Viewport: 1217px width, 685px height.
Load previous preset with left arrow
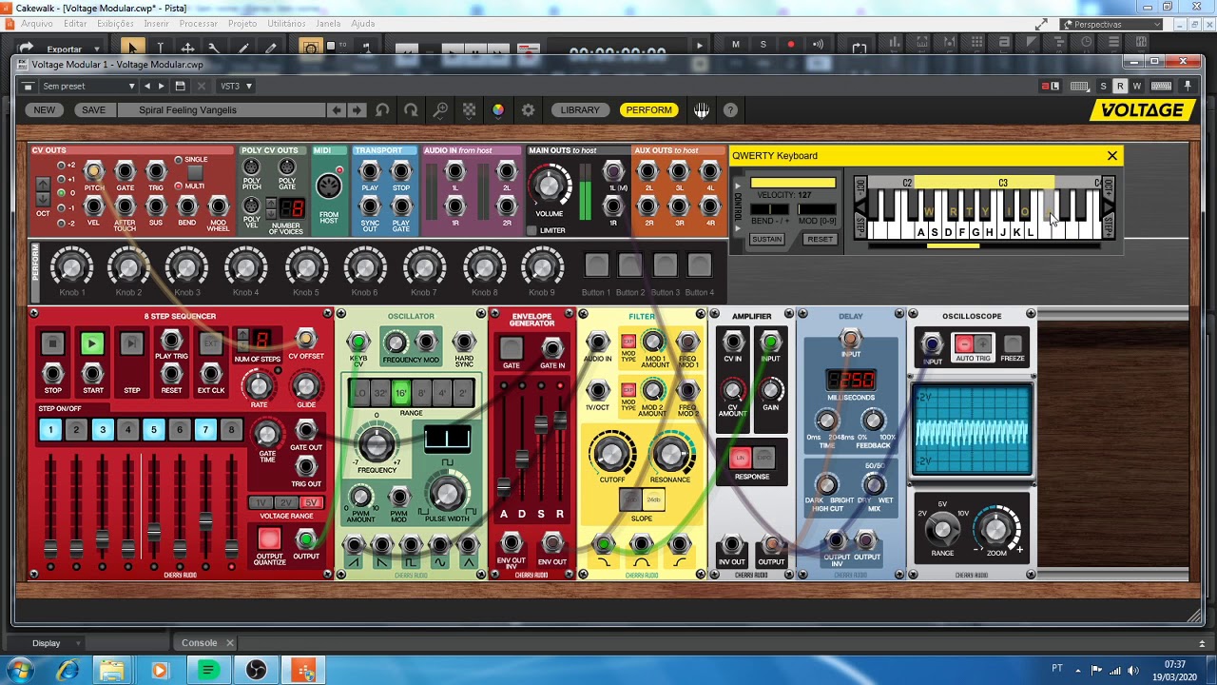pyautogui.click(x=336, y=110)
